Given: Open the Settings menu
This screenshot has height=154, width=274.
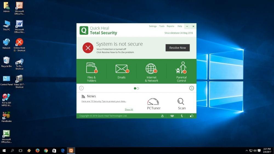Looking at the screenshot, I should 153,26.
